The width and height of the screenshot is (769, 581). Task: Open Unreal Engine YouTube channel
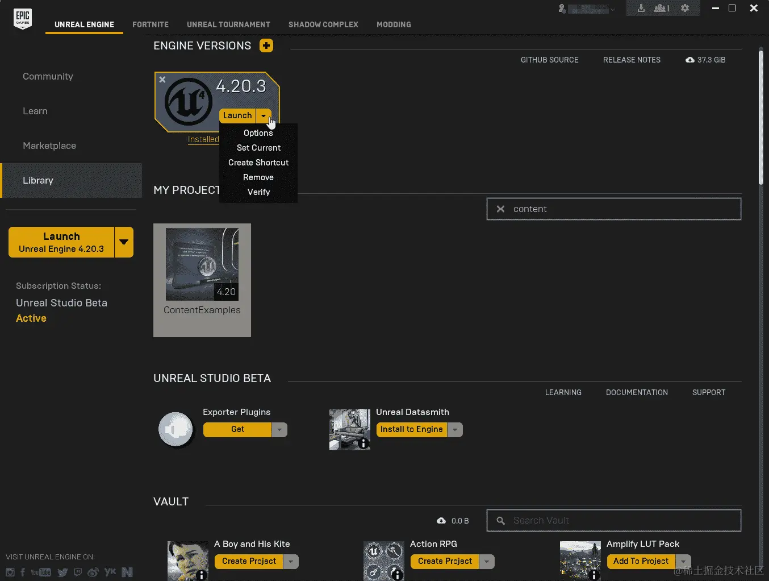tap(41, 572)
